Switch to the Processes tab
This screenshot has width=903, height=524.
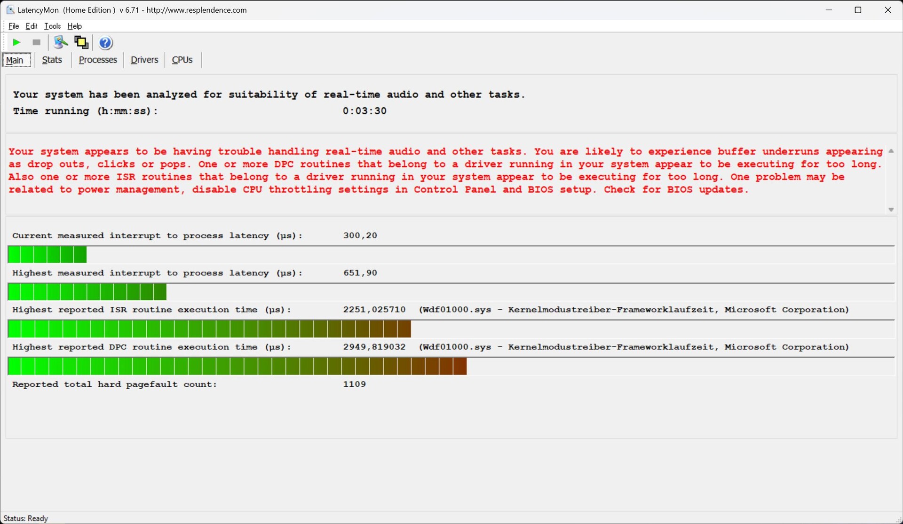pos(97,60)
